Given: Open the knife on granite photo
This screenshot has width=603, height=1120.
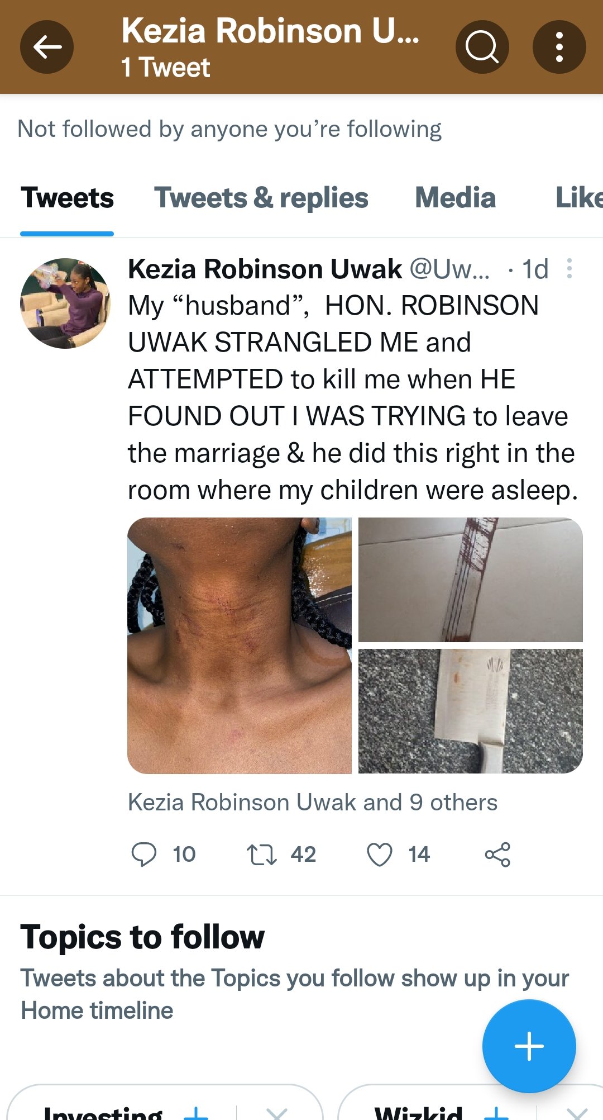Looking at the screenshot, I should [471, 711].
